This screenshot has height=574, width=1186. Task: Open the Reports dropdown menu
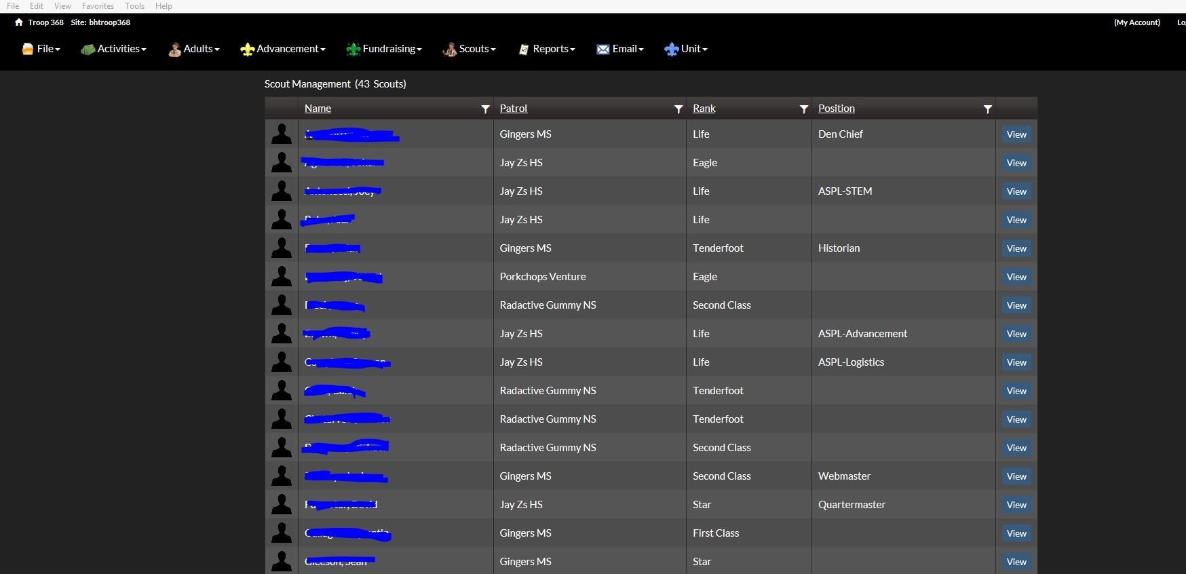[547, 49]
